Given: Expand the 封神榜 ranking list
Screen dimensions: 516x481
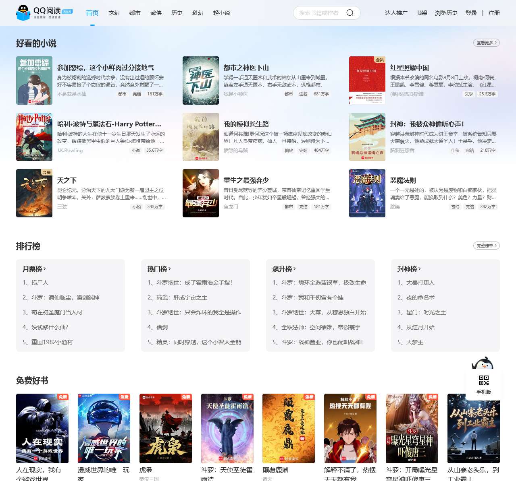Looking at the screenshot, I should click(409, 269).
